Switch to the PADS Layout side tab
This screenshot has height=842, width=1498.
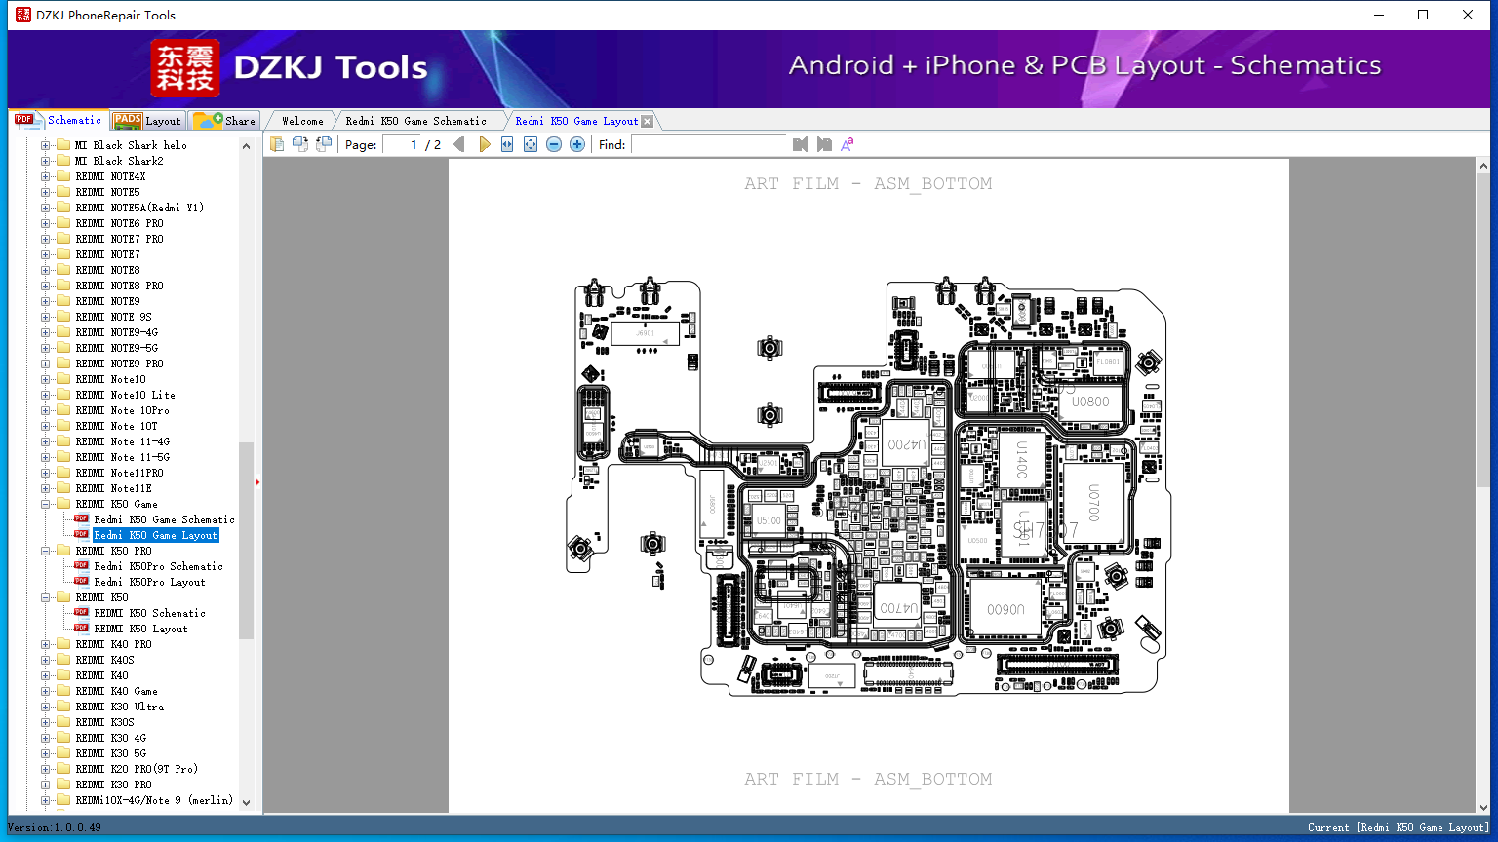coord(147,121)
